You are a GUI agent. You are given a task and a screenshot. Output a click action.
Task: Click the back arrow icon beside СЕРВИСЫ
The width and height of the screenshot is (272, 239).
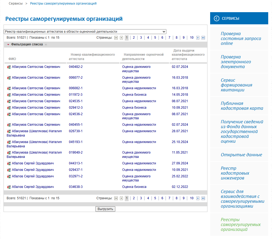(x=216, y=18)
